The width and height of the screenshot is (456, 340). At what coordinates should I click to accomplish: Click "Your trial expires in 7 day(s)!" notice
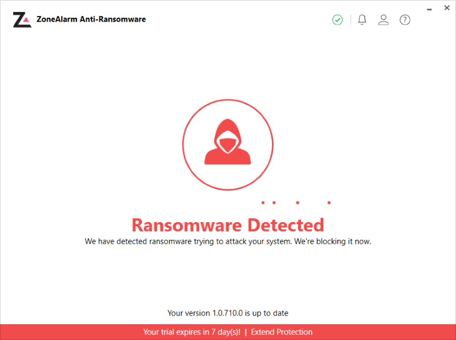192,332
